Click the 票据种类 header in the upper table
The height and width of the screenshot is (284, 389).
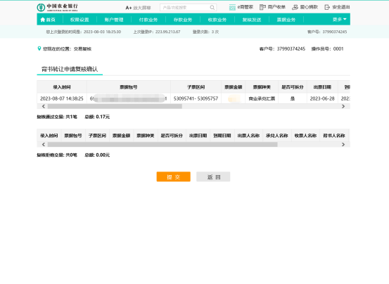262,87
